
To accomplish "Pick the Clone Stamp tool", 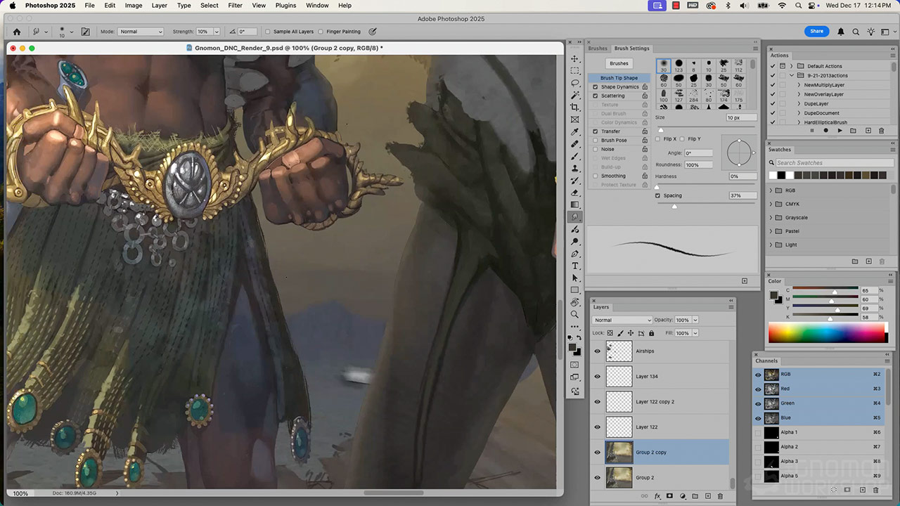I will tap(575, 169).
